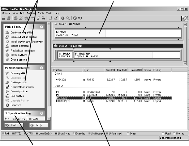Viewport: 189px width, 146px height.
Task: Click the toolbar info icon
Action: click(63, 18)
